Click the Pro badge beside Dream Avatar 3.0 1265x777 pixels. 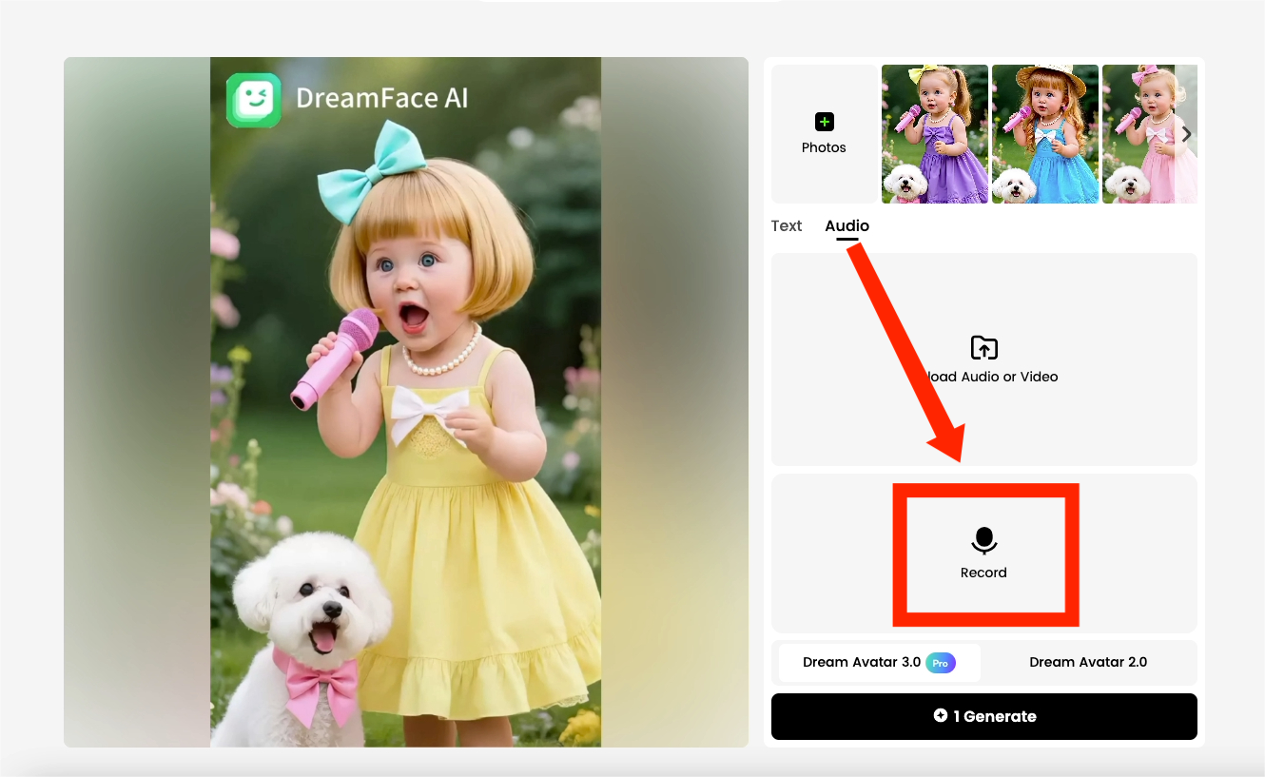[940, 663]
